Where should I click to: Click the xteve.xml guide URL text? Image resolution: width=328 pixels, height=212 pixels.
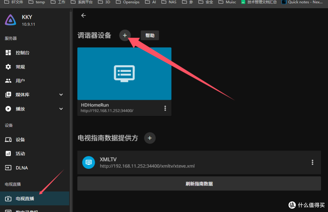[x=147, y=166]
